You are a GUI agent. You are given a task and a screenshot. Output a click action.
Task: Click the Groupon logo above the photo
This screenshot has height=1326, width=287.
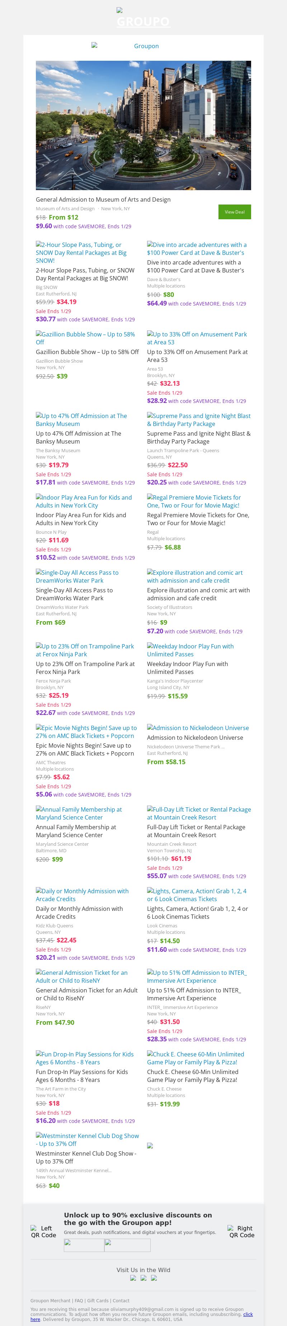[x=143, y=46]
